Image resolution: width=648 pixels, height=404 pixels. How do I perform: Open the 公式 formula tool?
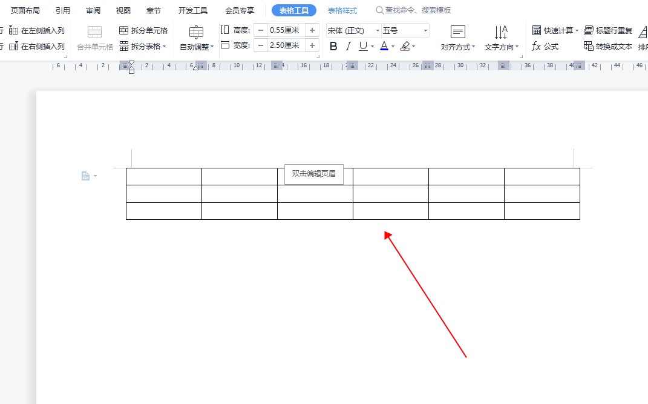[x=545, y=46]
